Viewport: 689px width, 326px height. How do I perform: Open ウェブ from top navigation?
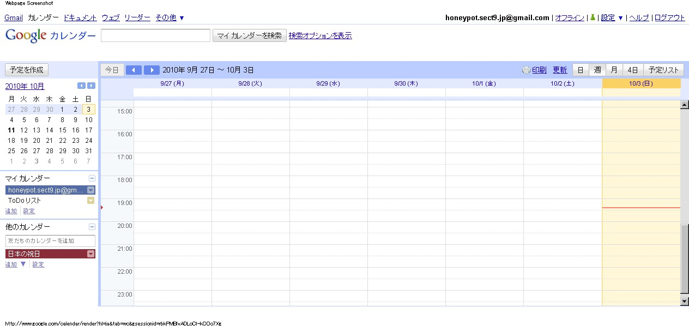[111, 17]
